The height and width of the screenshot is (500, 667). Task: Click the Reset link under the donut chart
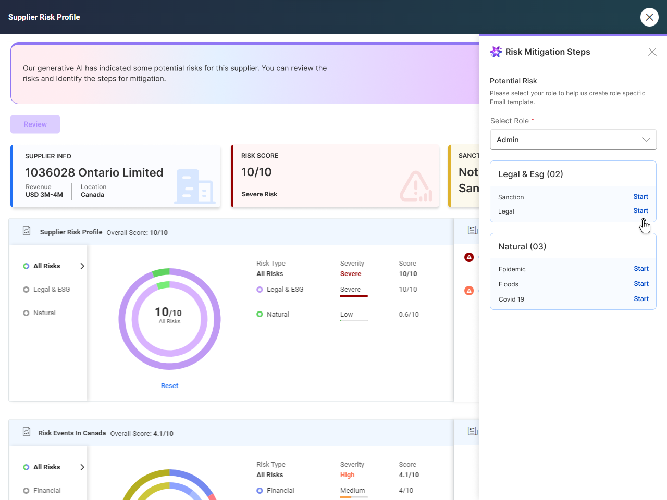coord(169,386)
